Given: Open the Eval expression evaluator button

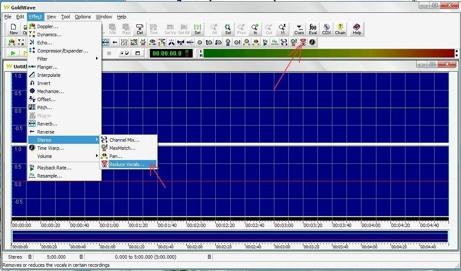Looking at the screenshot, I should (313, 29).
